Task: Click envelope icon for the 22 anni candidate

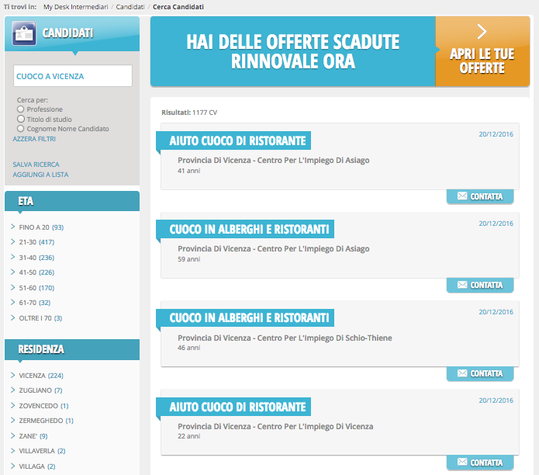Action: [x=462, y=463]
